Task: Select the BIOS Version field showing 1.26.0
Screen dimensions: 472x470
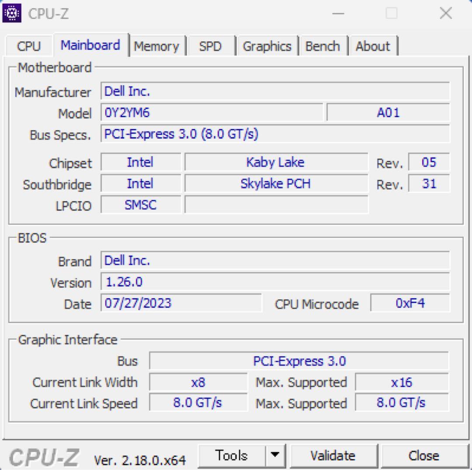Action: click(x=275, y=282)
